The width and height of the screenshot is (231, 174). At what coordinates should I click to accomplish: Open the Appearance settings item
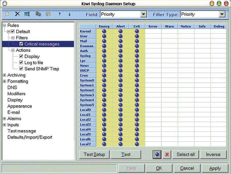[x=20, y=106]
